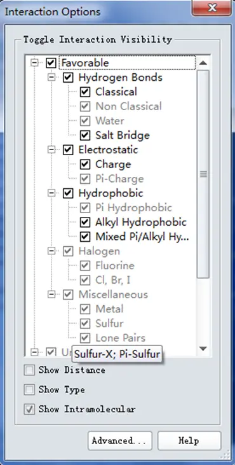The height and width of the screenshot is (465, 235).
Task: Click the scrollbar down arrow
Action: 203,349
